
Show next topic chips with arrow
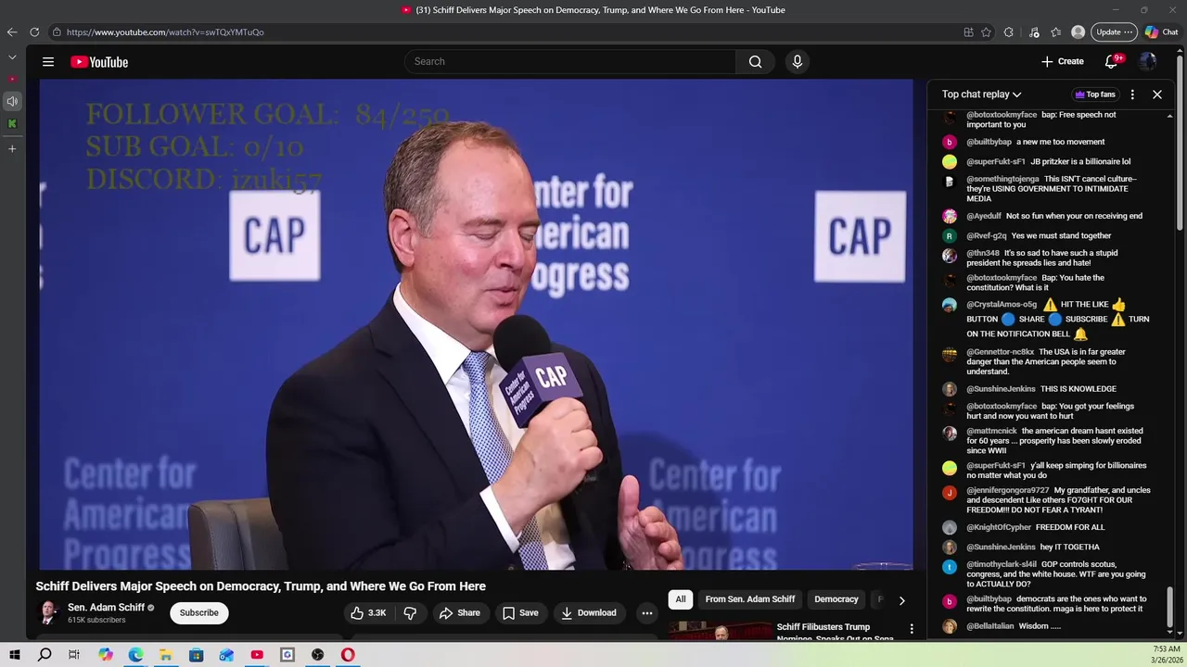tap(901, 600)
